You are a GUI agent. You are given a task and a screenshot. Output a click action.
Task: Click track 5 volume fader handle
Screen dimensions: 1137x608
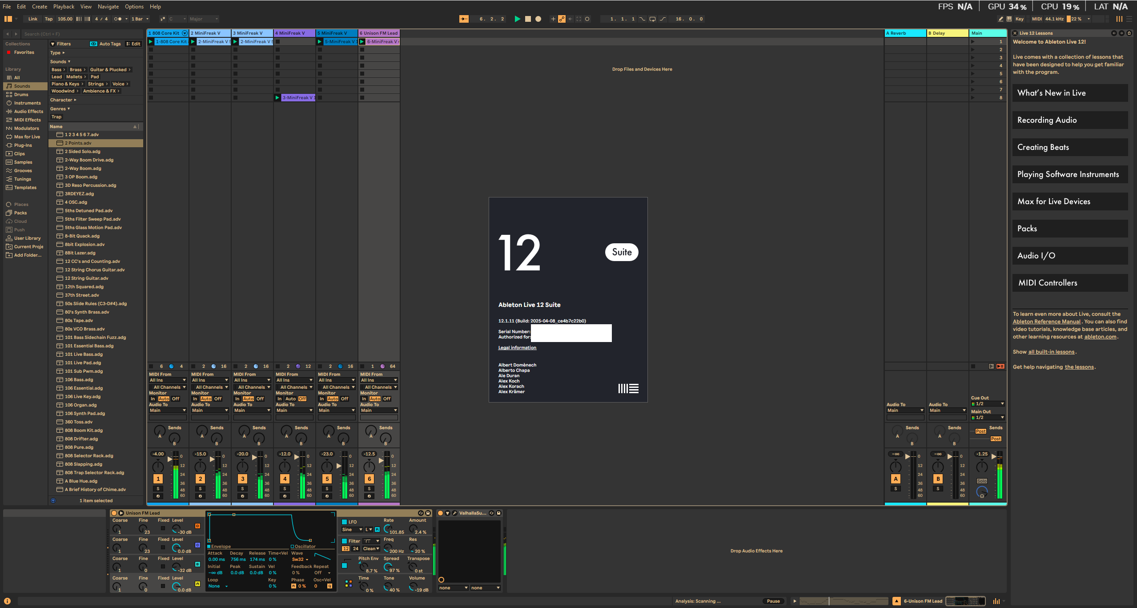338,466
